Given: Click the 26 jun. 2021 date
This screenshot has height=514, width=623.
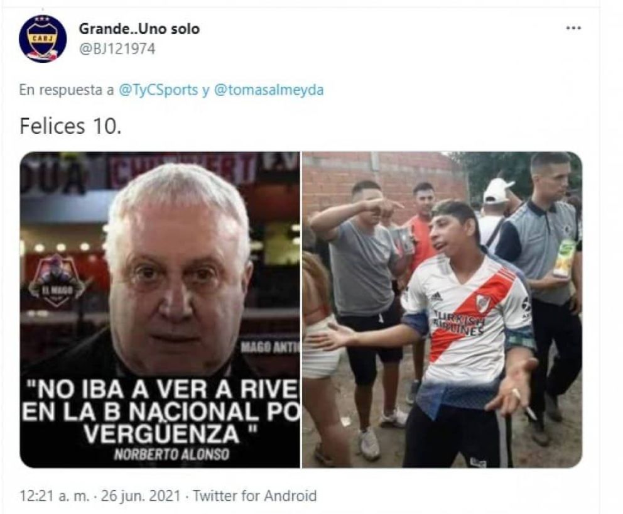Looking at the screenshot, I should 141,496.
